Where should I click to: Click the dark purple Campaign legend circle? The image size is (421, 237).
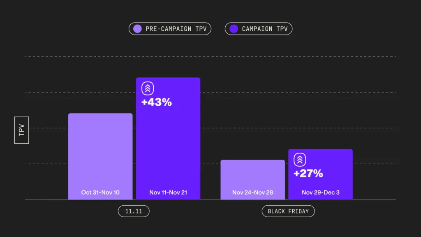234,29
